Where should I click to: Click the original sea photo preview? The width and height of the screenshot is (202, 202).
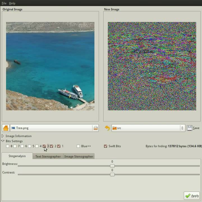click(50, 66)
